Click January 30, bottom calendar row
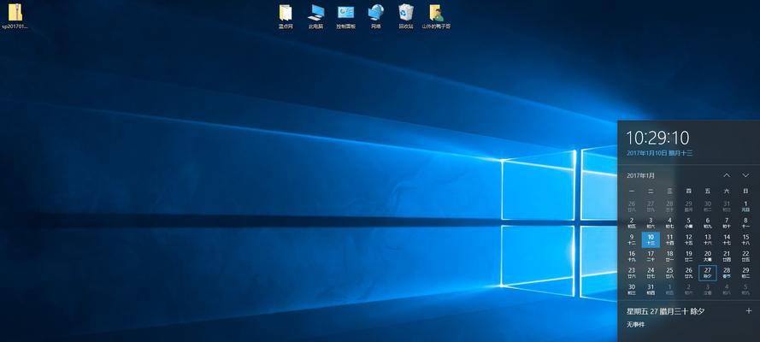This screenshot has width=760, height=342. click(x=632, y=289)
